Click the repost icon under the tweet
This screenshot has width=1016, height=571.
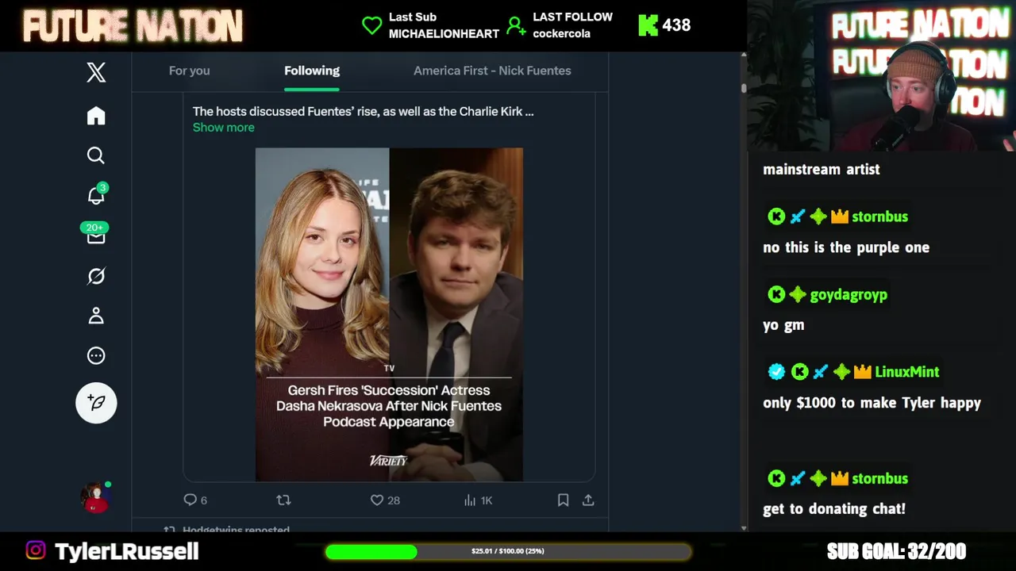tap(283, 500)
